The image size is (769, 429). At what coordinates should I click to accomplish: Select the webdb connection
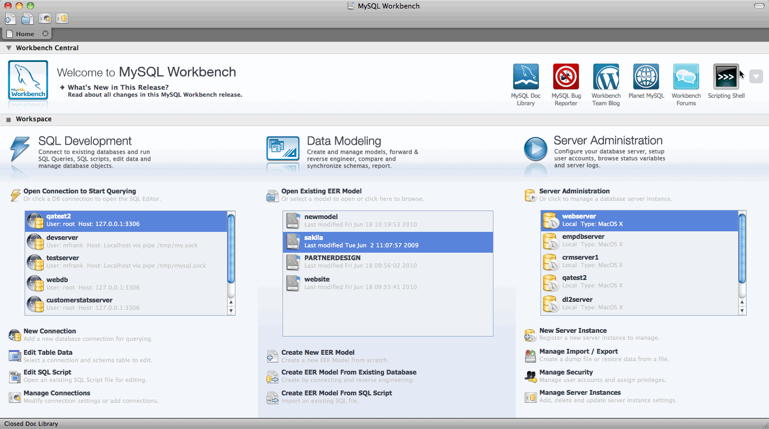click(126, 283)
